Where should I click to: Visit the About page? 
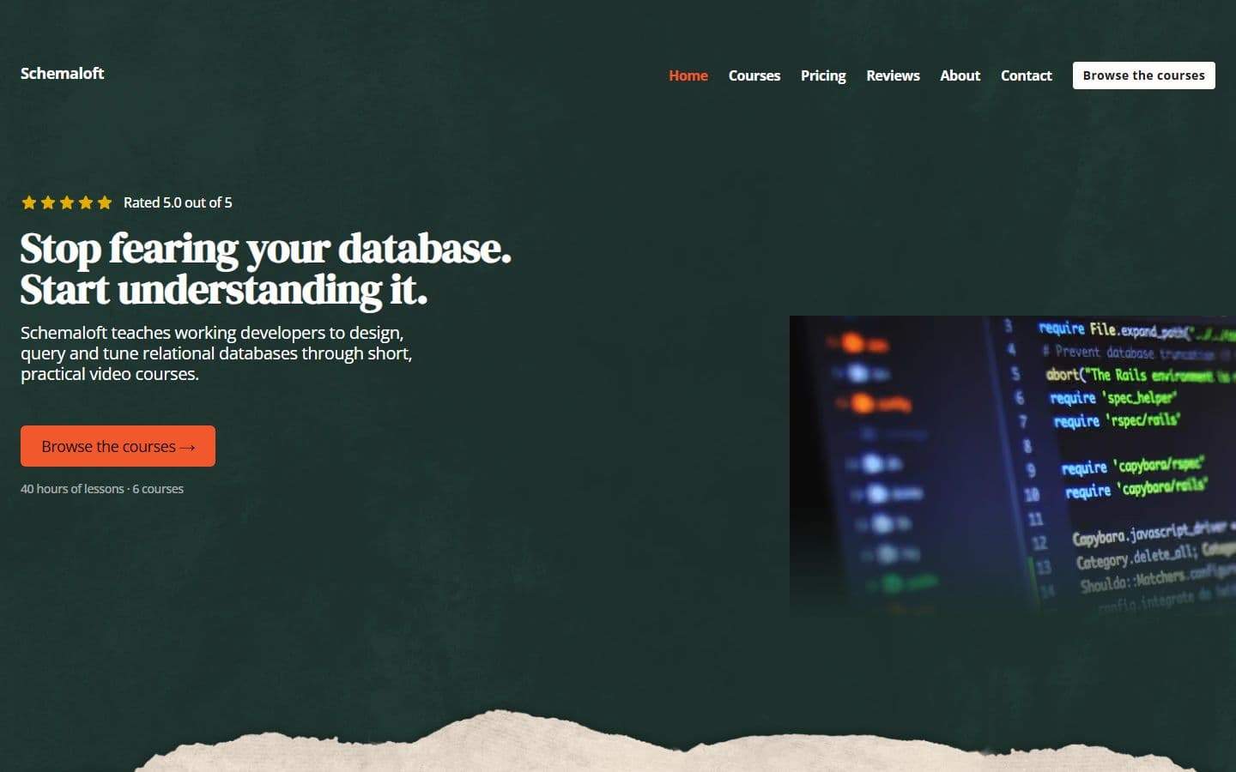(x=960, y=75)
